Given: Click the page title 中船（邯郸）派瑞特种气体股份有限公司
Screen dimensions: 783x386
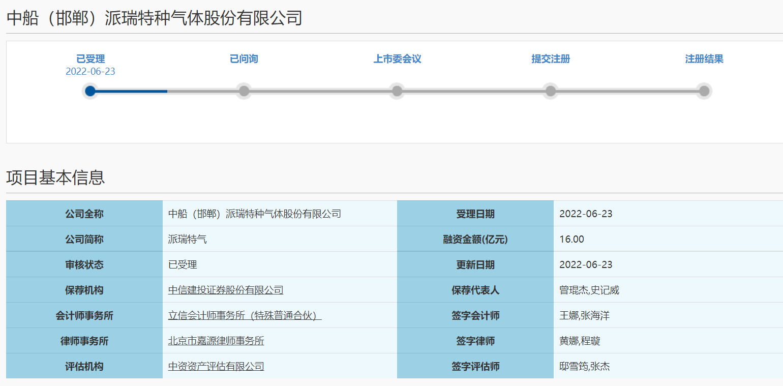Looking at the screenshot, I should 154,18.
